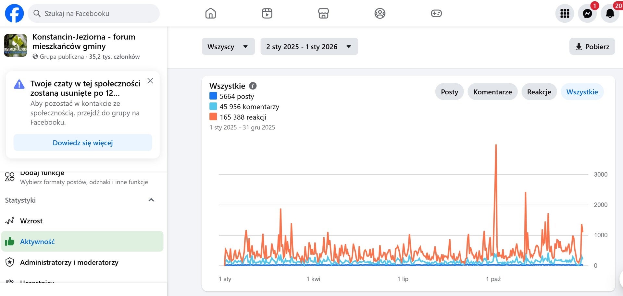The image size is (623, 296).
Task: Show only Posty in the chart
Action: (449, 92)
